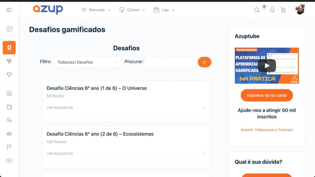315x177 pixels.
Task: Open Desafio Ciências 6º ano Ecossistemas
Action: pyautogui.click(x=100, y=134)
